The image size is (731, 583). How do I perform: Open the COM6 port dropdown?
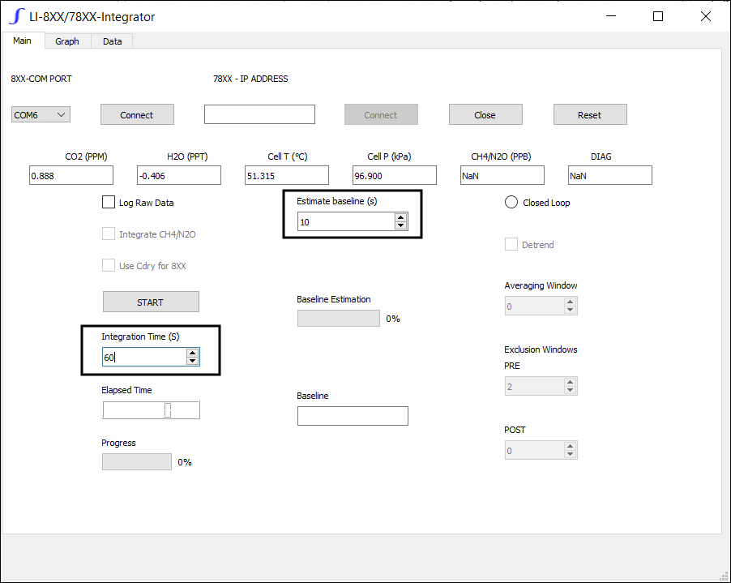click(x=41, y=114)
